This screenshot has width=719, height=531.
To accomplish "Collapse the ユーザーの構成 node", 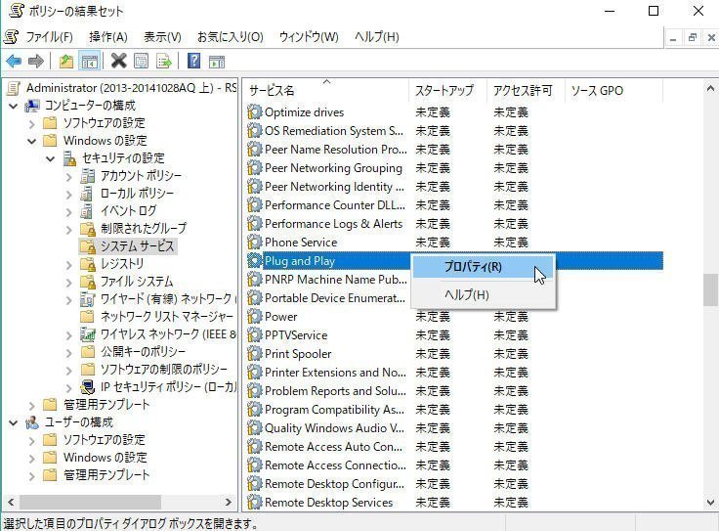I will point(14,422).
